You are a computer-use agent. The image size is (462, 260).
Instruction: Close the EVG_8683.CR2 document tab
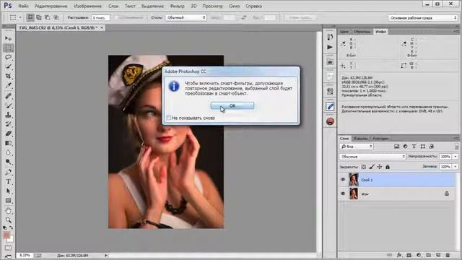[102, 27]
